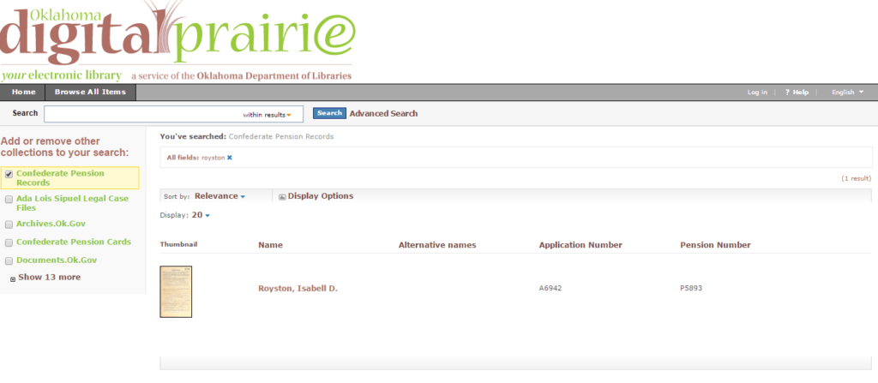Open Advanced Search
Image resolution: width=878 pixels, height=383 pixels.
point(383,114)
